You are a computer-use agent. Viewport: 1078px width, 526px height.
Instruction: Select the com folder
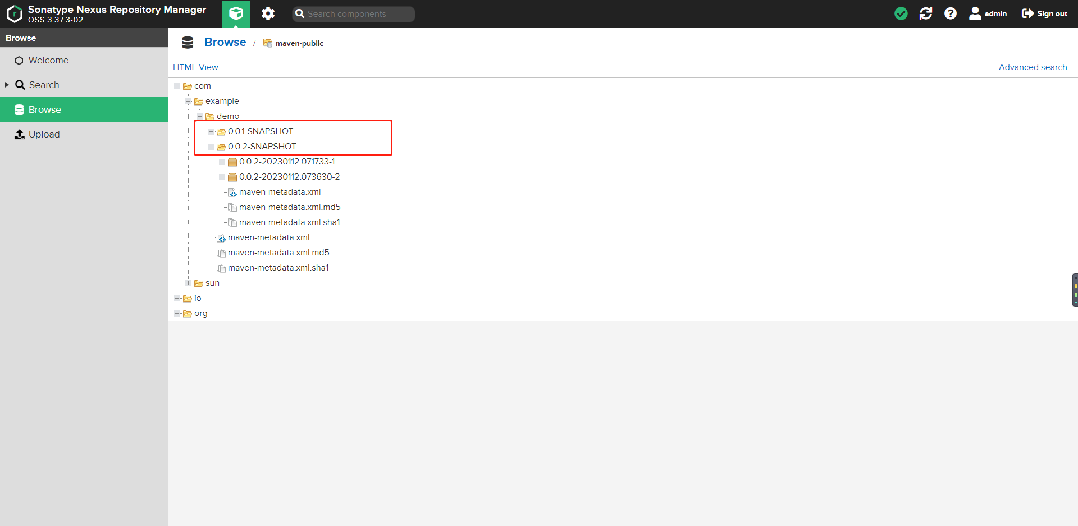pos(202,86)
